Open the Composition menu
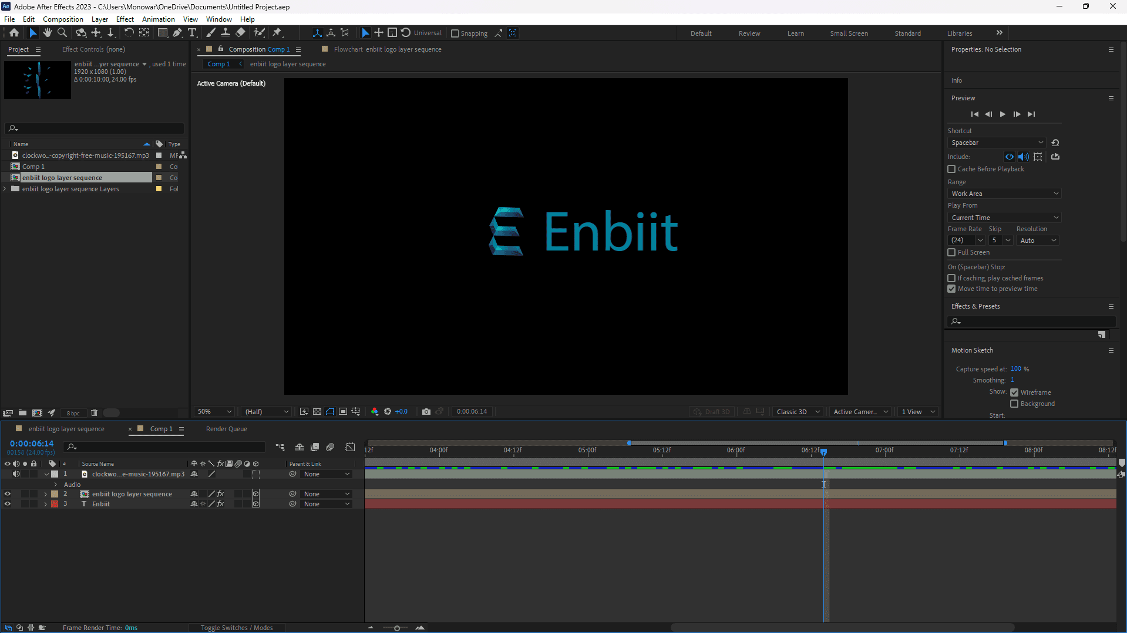This screenshot has height=633, width=1127. (x=63, y=19)
